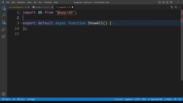
Task: Close page.tsx tab via unsaved dot
Action: [72, 7]
